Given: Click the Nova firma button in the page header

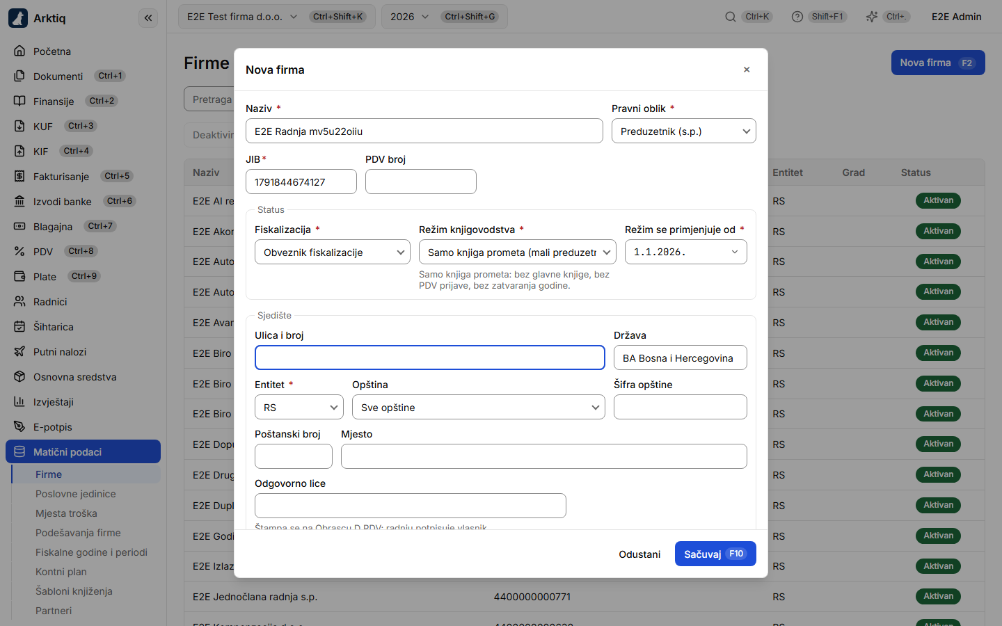Looking at the screenshot, I should pos(938,63).
